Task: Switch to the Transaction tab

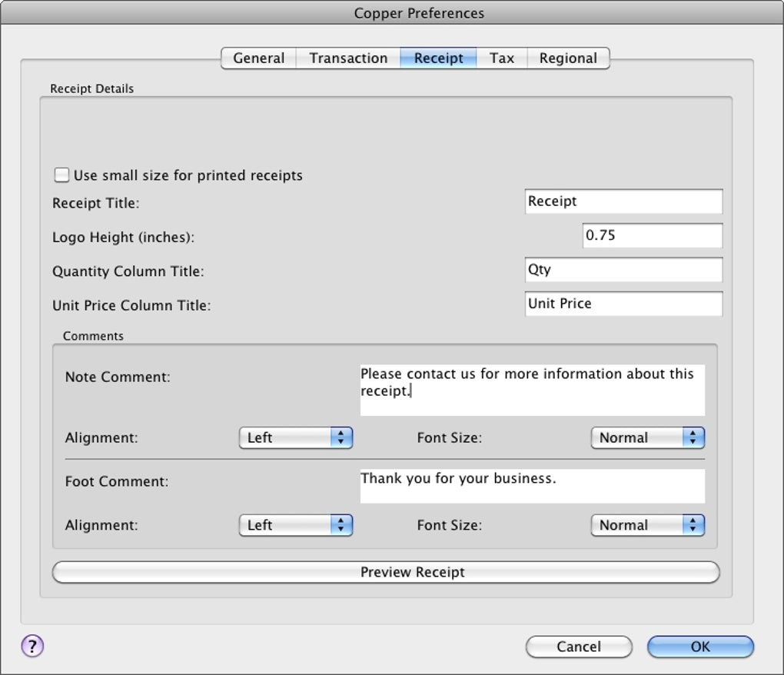Action: point(348,58)
